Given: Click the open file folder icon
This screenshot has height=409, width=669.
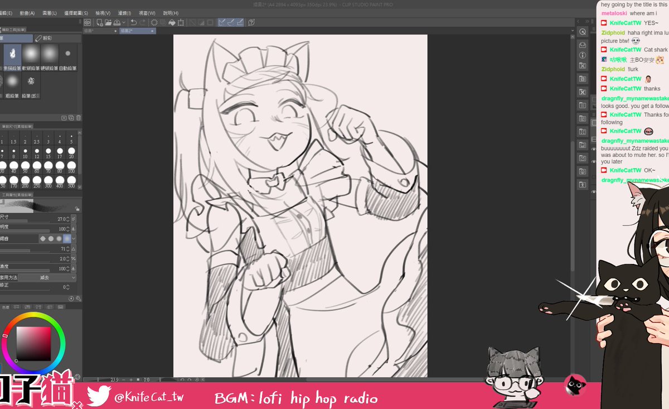Looking at the screenshot, I should pyautogui.click(x=108, y=22).
